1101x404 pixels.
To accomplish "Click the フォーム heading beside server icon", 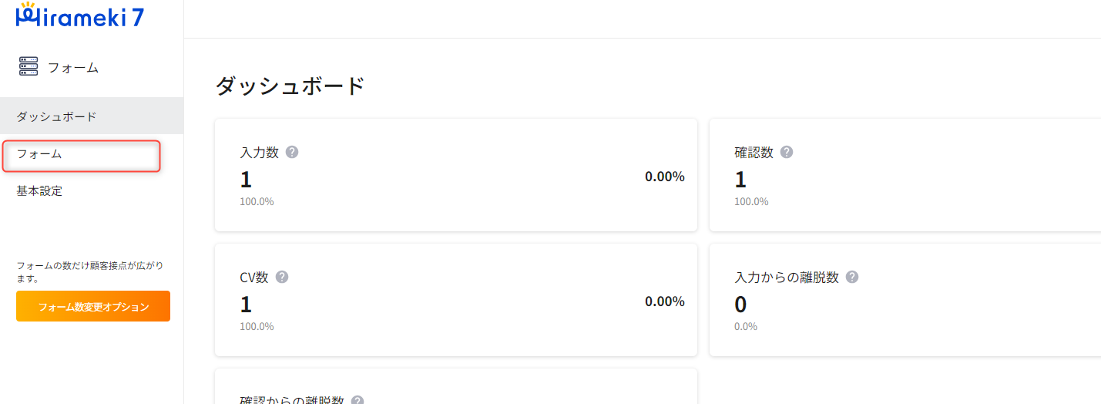I will coord(73,68).
